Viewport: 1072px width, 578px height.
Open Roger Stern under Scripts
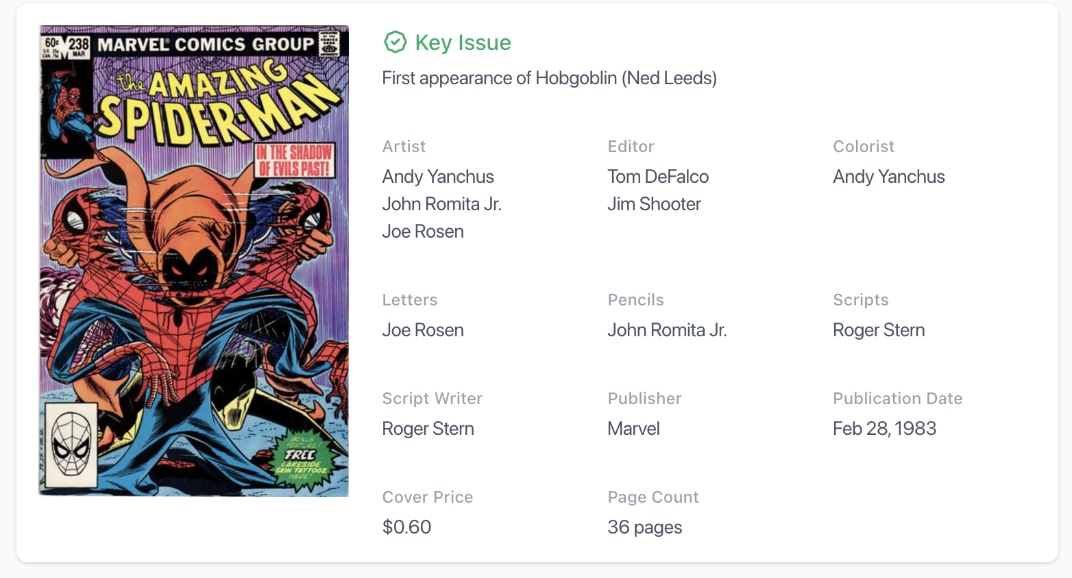coord(879,330)
